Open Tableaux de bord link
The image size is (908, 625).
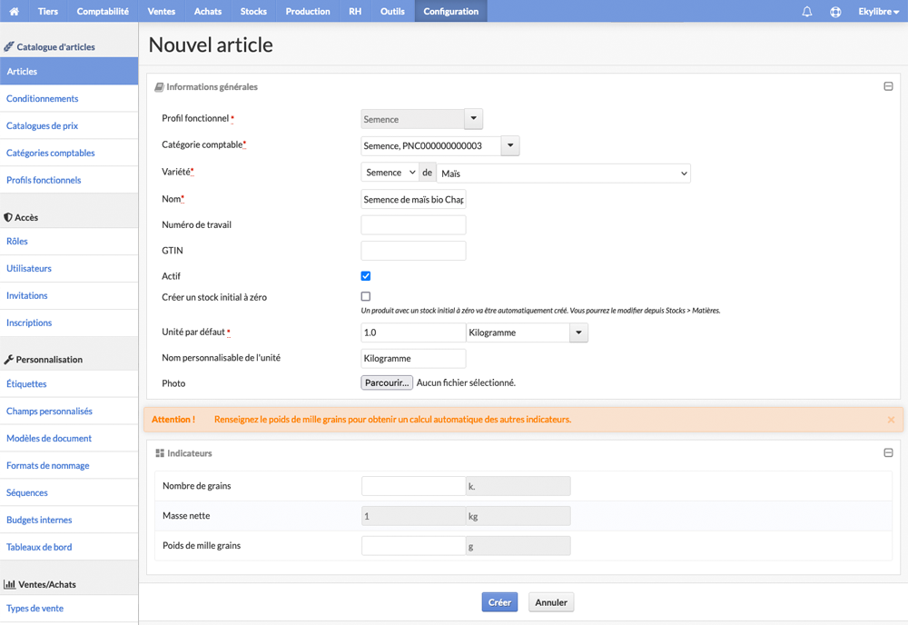point(69,547)
